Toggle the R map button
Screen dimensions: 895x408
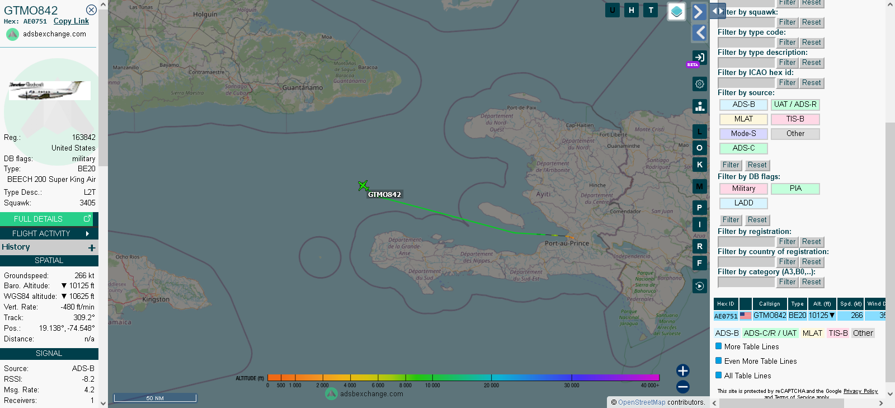[x=700, y=246]
